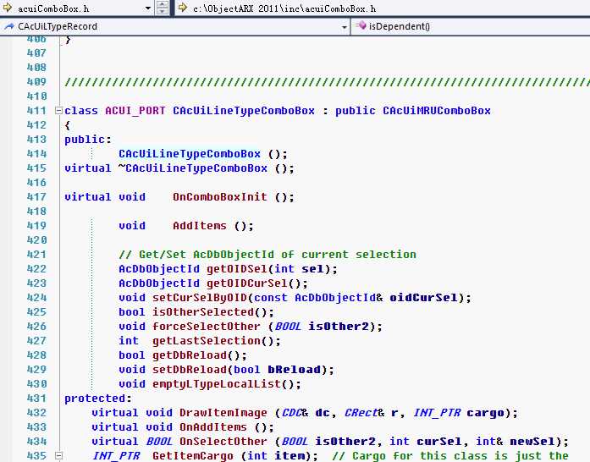Click the newSel parameter on line 434
This screenshot has width=590, height=462.
point(531,442)
